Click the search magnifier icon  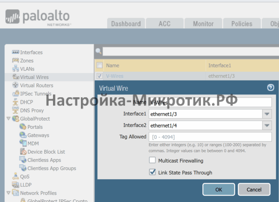[98, 51]
